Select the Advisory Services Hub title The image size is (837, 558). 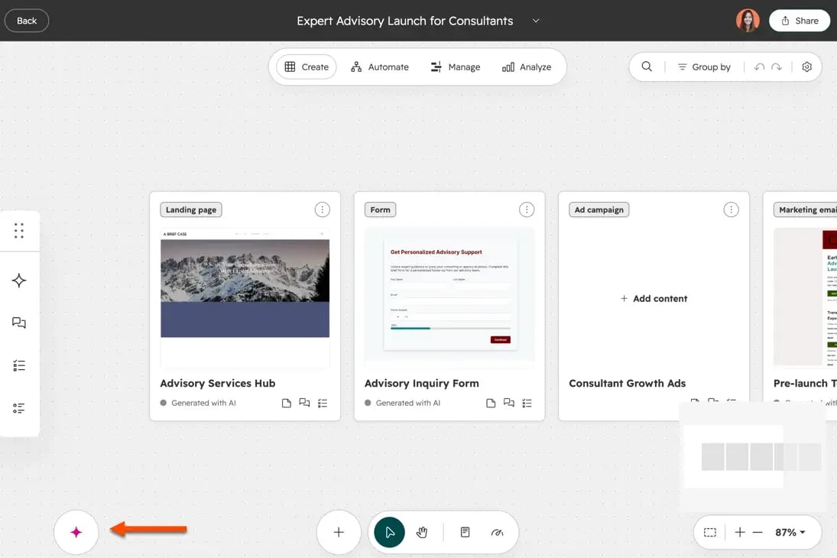218,384
